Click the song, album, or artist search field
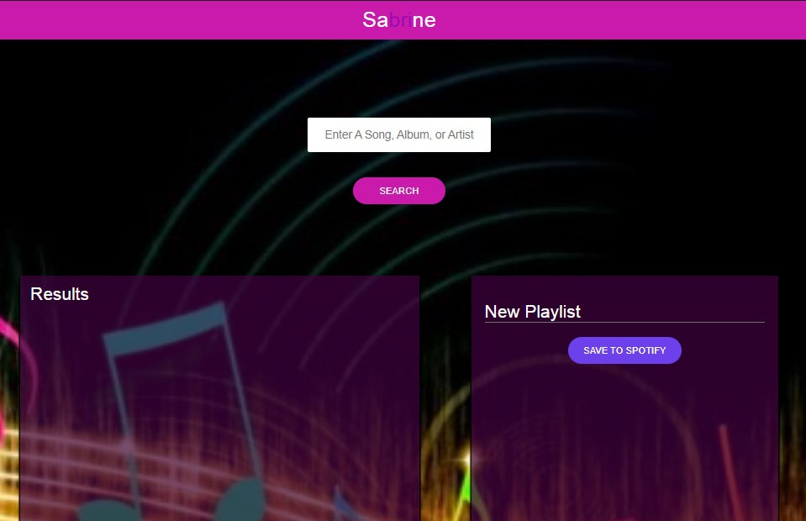Screen dimensions: 806x521 point(398,134)
